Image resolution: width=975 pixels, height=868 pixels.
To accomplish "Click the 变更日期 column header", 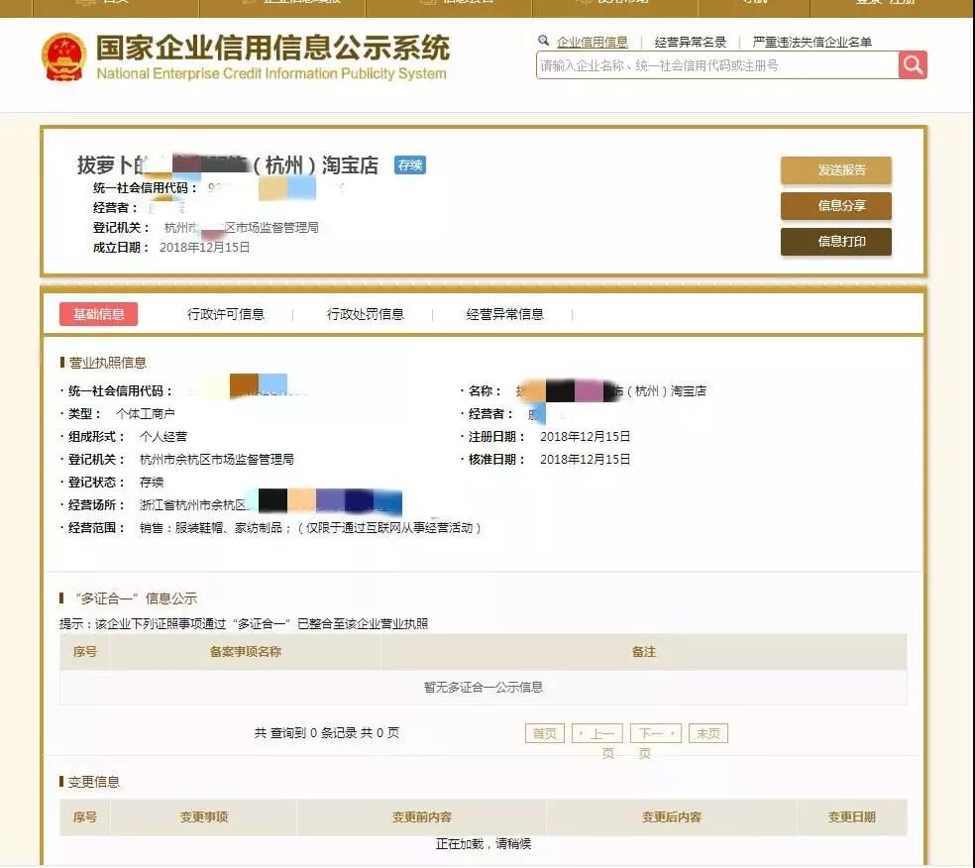I will (x=852, y=817).
